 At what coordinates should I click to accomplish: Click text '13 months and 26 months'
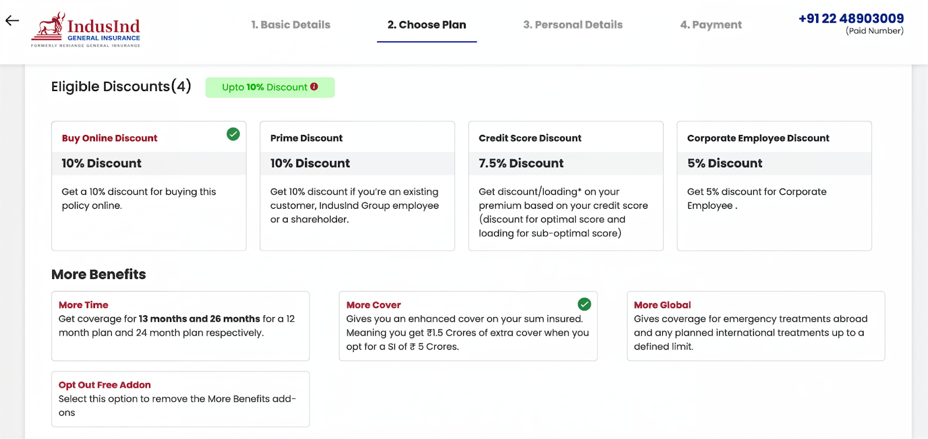[x=199, y=319]
